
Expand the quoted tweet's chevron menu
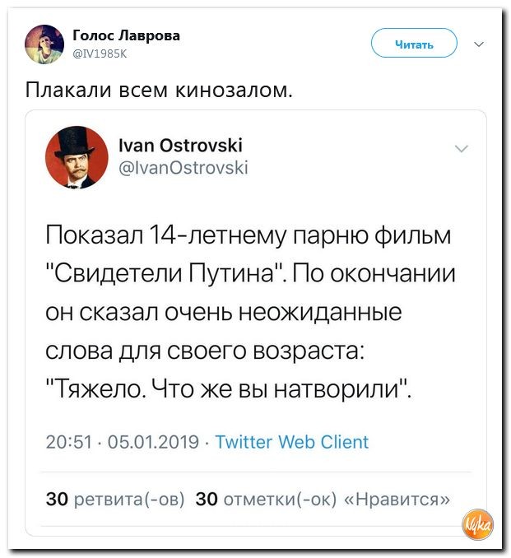tap(462, 148)
